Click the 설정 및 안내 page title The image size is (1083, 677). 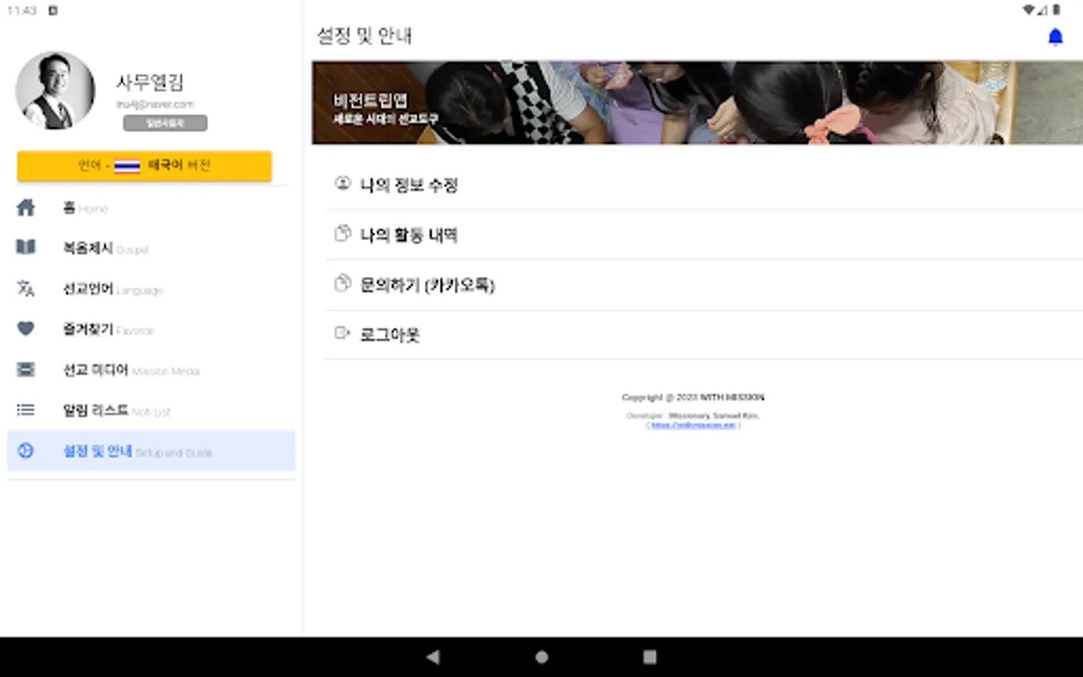pyautogui.click(x=364, y=35)
